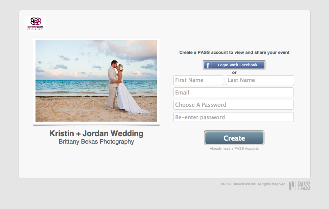
Task: Click the Brittany Bekas Photography caption text
Action: (x=96, y=142)
